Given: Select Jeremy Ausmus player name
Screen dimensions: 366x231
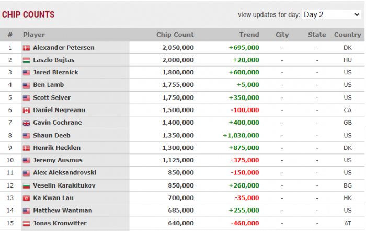Looking at the screenshot, I should pyautogui.click(x=58, y=160).
